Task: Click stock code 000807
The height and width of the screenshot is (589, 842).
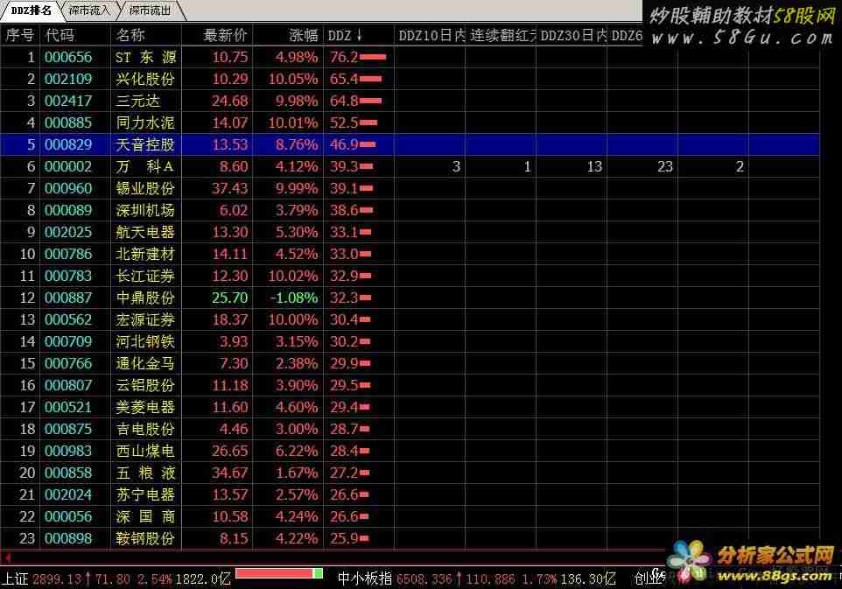Action: click(x=68, y=385)
